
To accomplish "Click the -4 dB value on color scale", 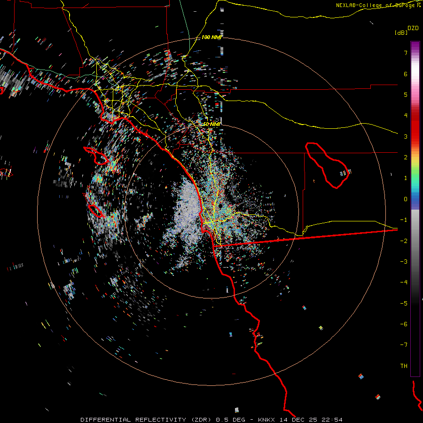I will 404,282.
